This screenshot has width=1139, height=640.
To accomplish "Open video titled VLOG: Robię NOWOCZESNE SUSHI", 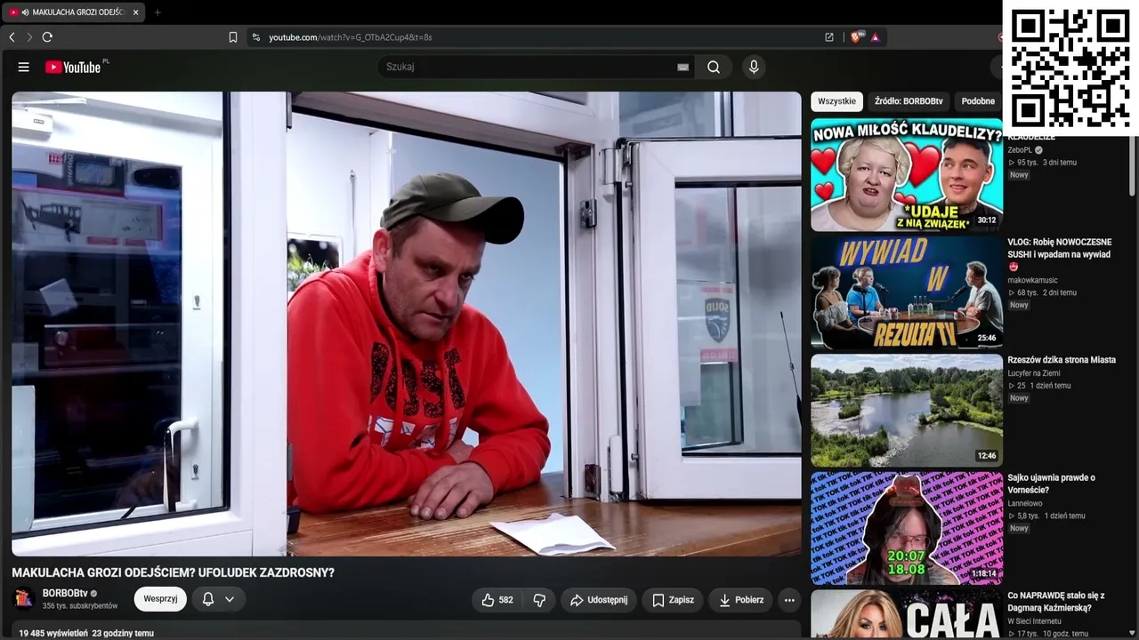I will pyautogui.click(x=1059, y=248).
